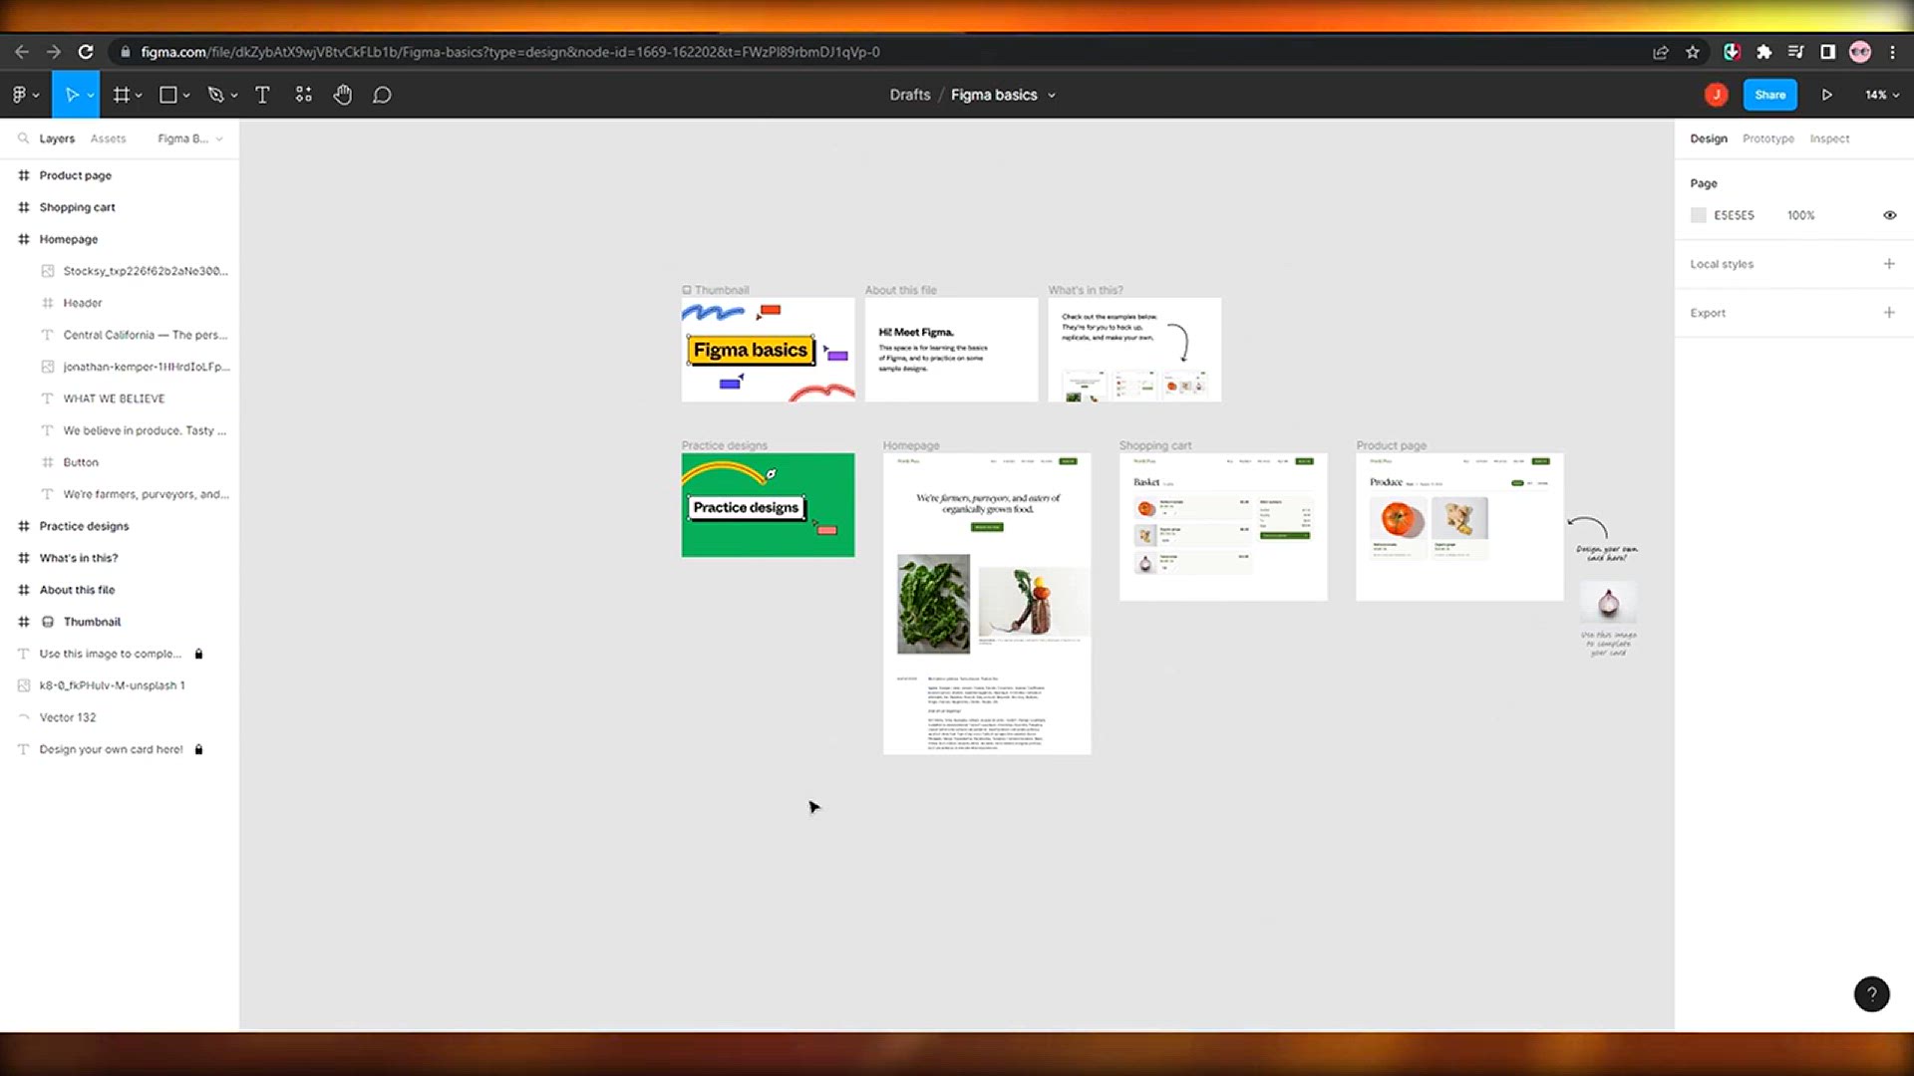The height and width of the screenshot is (1076, 1914).
Task: Click the Shopping cart frame on canvas
Action: (x=1223, y=527)
